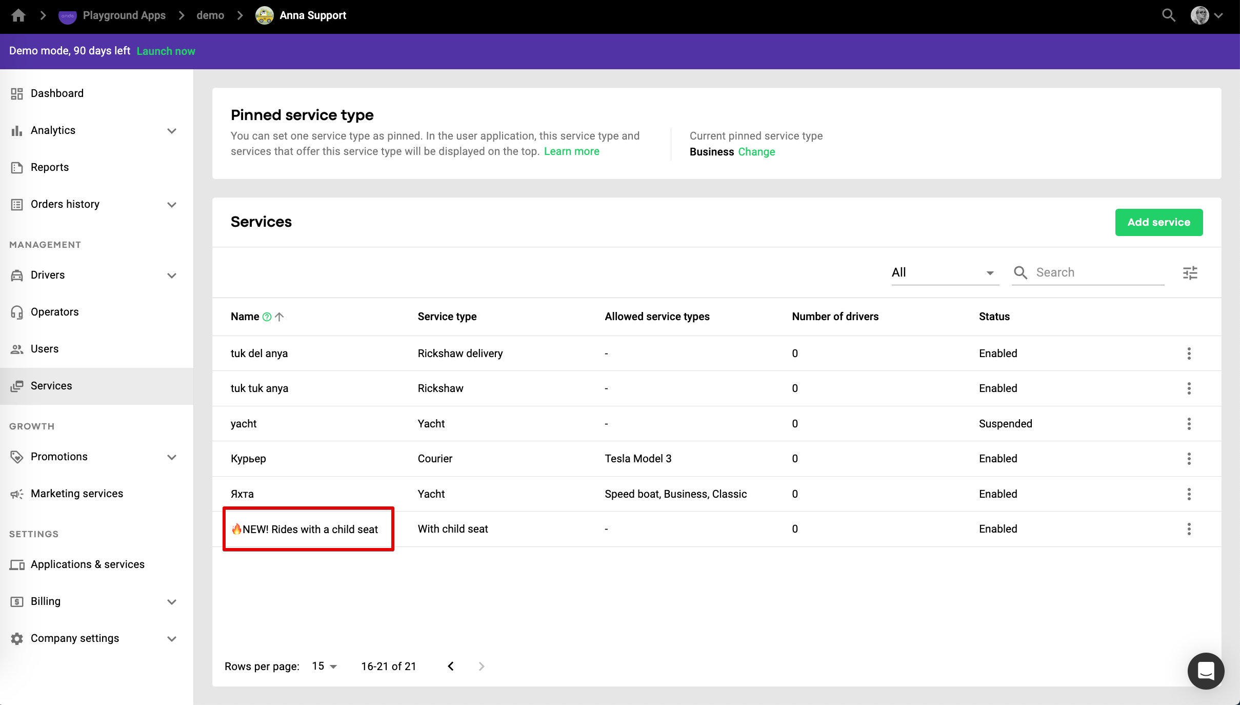Toggle Name column sort arrow
This screenshot has height=705, width=1240.
tap(279, 317)
